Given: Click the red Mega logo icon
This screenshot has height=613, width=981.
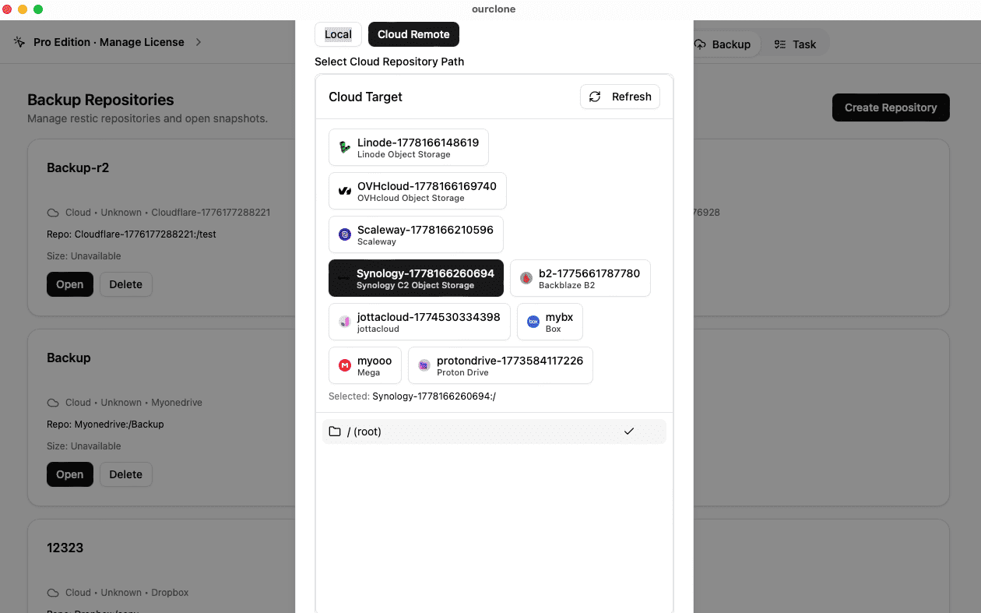Looking at the screenshot, I should (x=345, y=365).
